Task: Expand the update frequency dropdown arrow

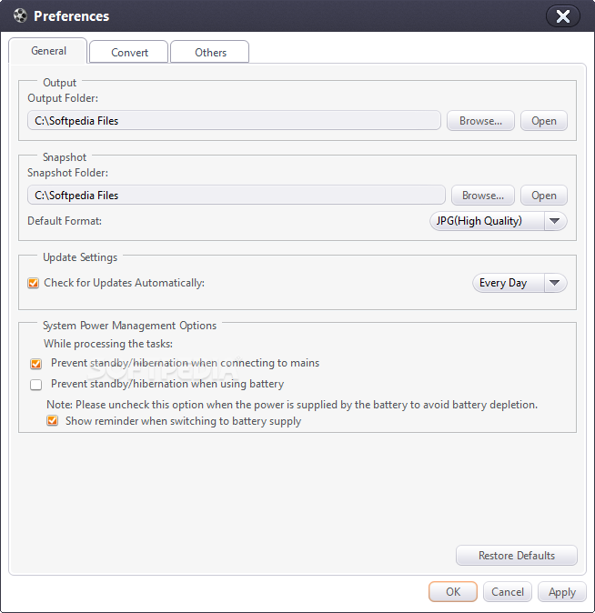Action: (555, 283)
